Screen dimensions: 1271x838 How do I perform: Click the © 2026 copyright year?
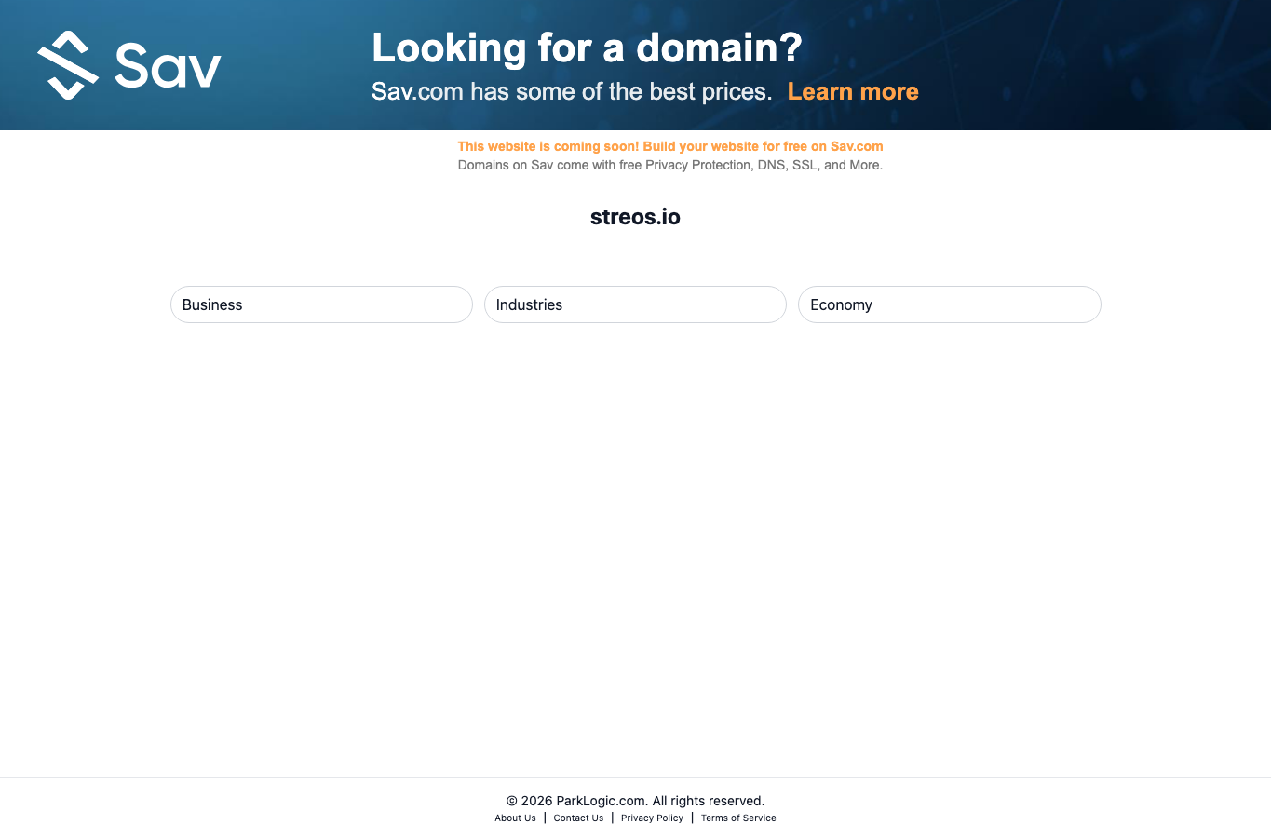(x=529, y=801)
